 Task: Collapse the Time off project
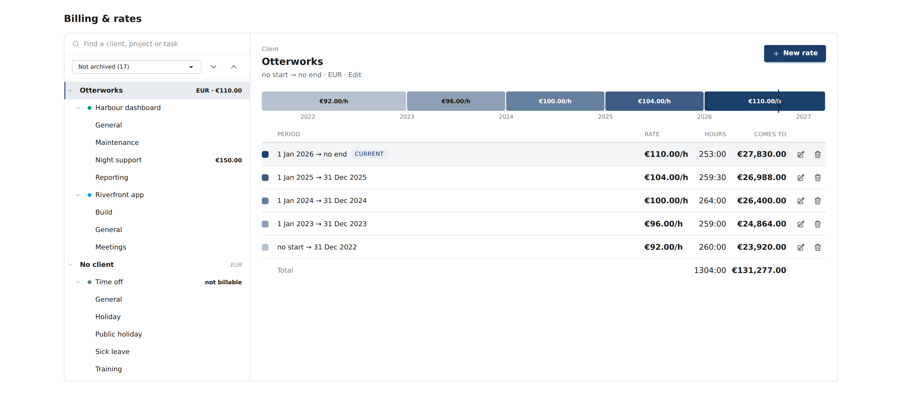pyautogui.click(x=78, y=282)
